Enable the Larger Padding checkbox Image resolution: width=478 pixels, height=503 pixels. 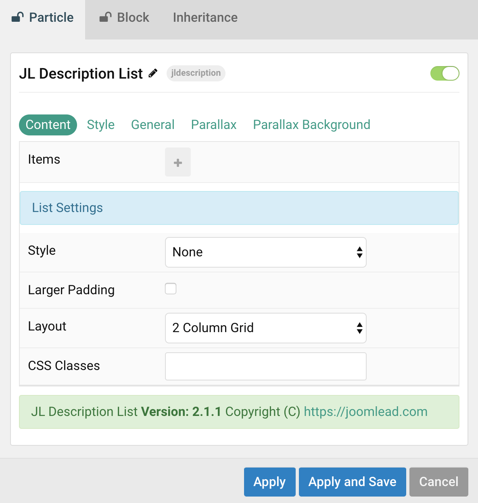[171, 289]
